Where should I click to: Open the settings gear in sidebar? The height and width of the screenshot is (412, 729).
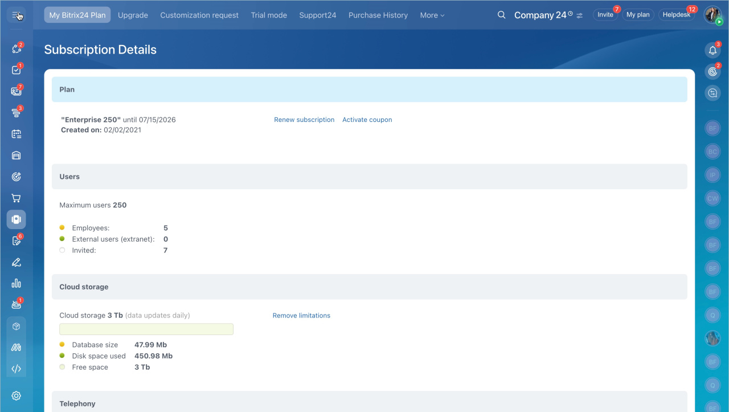[x=16, y=396]
